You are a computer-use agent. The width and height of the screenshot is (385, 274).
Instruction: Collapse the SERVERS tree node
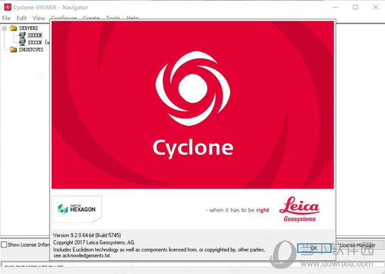pyautogui.click(x=4, y=28)
